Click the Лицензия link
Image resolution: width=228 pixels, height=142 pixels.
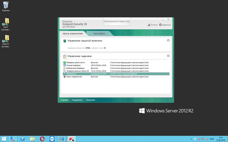coord(90,100)
